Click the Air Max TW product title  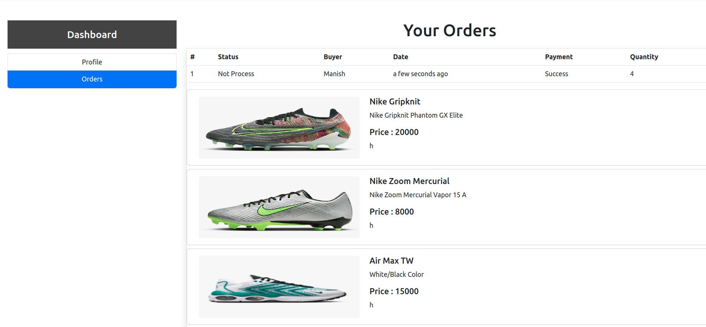point(391,261)
